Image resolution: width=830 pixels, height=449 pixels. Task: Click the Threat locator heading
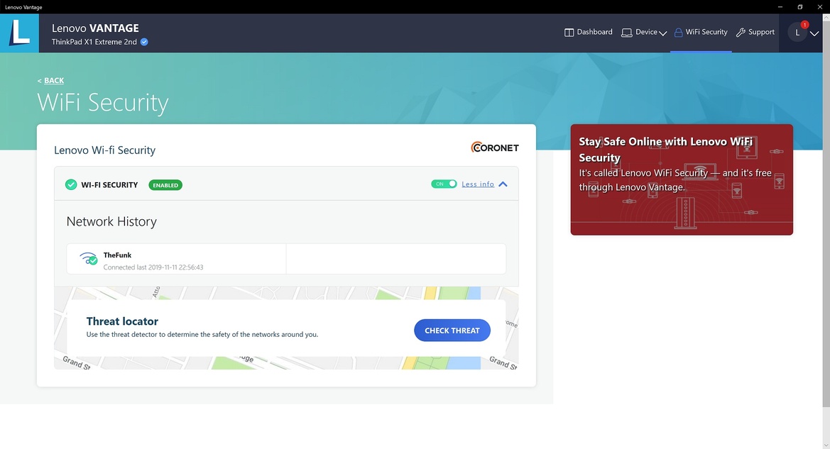coord(122,321)
